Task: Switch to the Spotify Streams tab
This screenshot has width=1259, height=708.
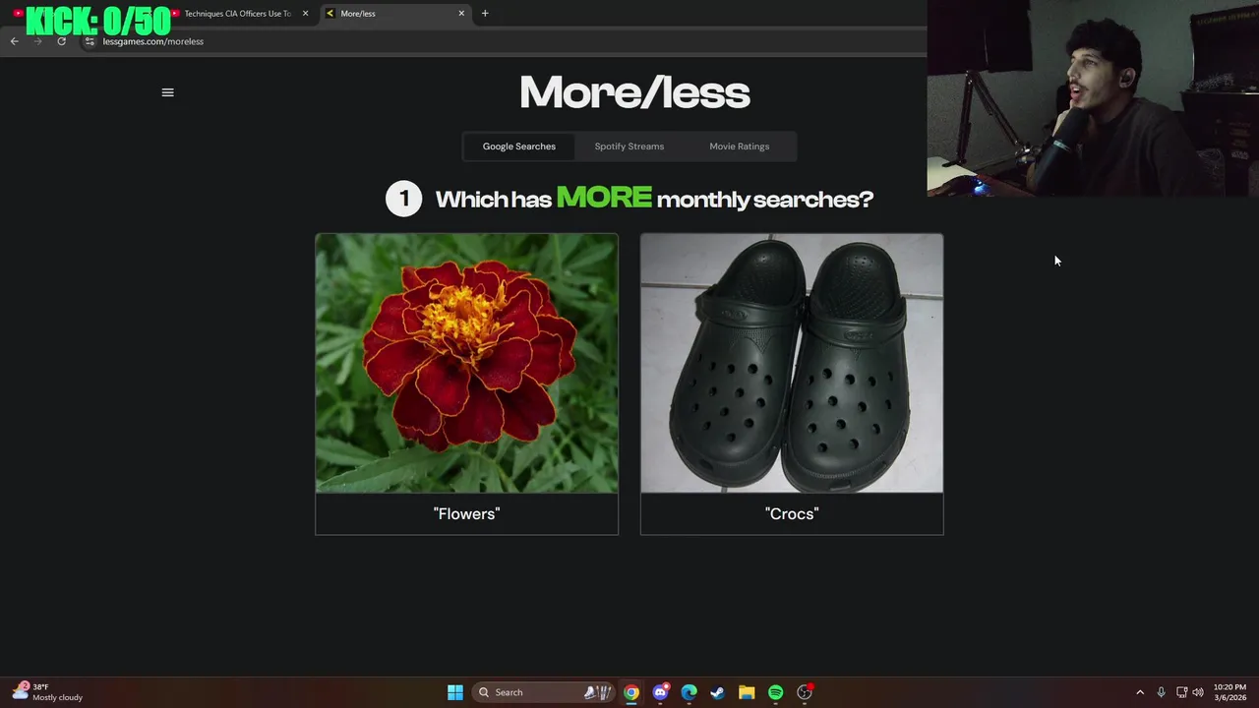Action: click(629, 147)
